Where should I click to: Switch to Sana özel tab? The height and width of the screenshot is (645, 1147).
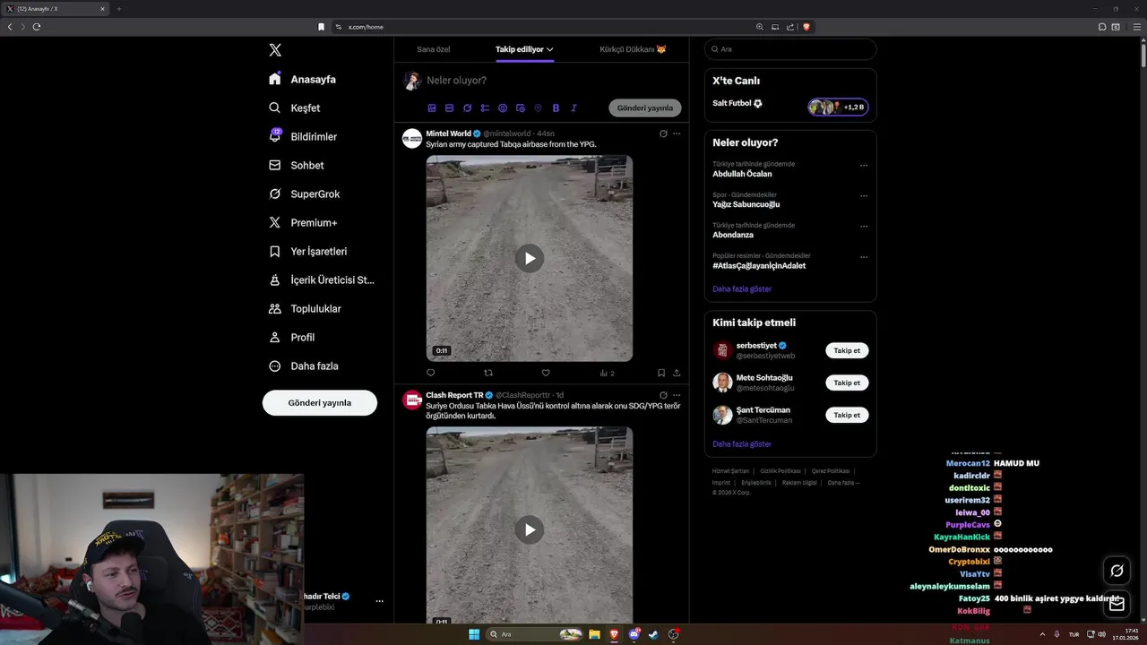(x=434, y=49)
